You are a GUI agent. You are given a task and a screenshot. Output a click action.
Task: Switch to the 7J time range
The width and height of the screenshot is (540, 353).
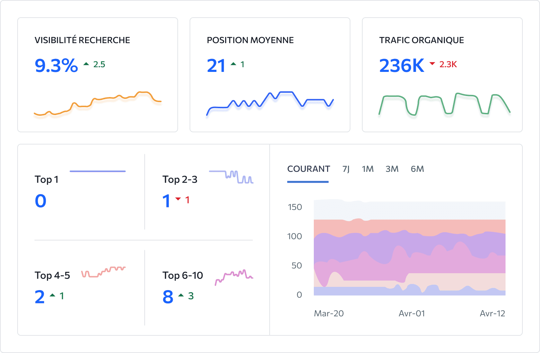(346, 169)
